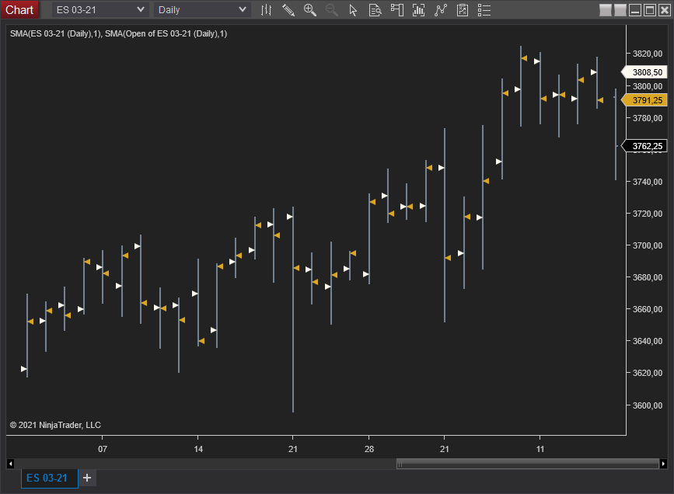
Task: Open the strategies line-node icon
Action: pyautogui.click(x=441, y=10)
